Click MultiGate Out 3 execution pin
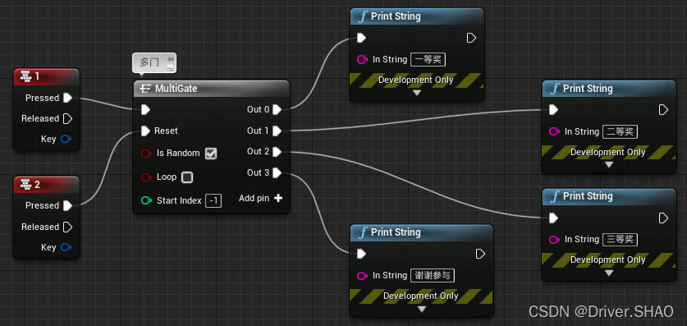 277,173
